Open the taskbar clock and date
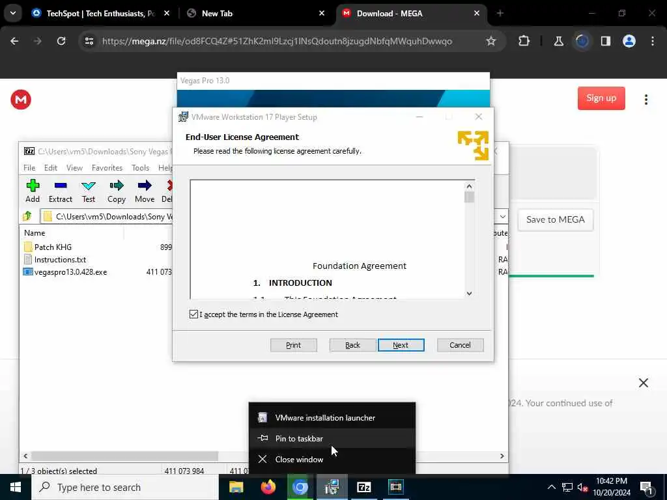This screenshot has height=500, width=667. pos(612,487)
